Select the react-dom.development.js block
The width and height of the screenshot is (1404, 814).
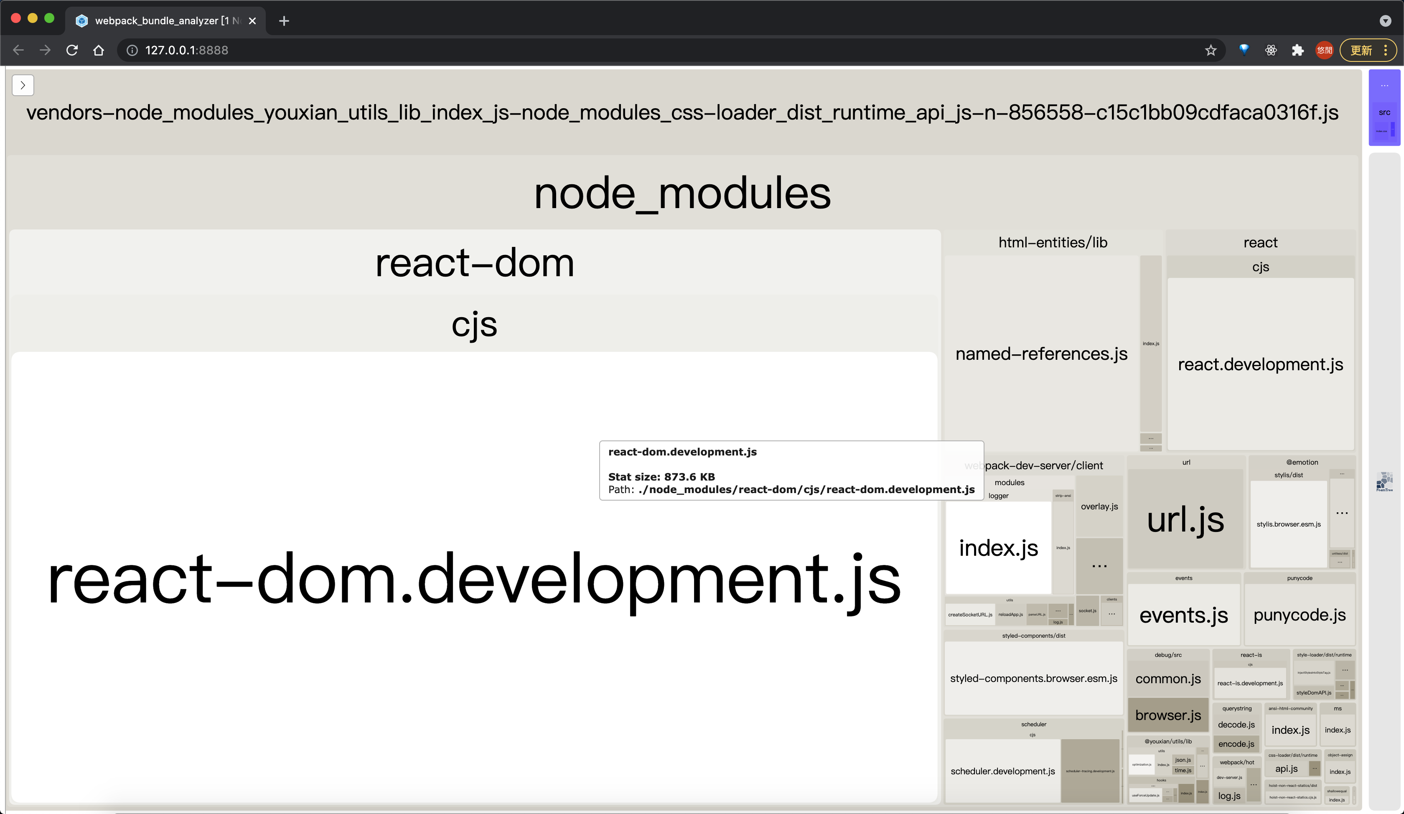click(474, 577)
